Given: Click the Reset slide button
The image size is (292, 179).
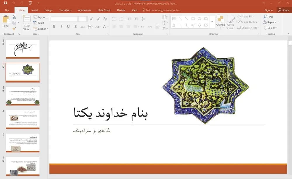Looking at the screenshot, I should pyautogui.click(x=39, y=23).
